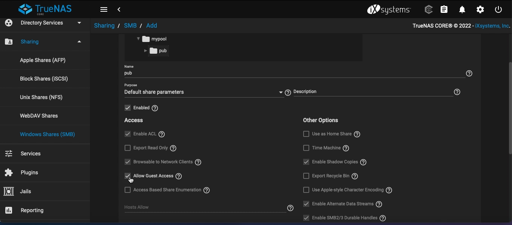Viewport: 512px width, 225px height.
Task: Show help for Allow Guest Access
Action: pyautogui.click(x=179, y=176)
